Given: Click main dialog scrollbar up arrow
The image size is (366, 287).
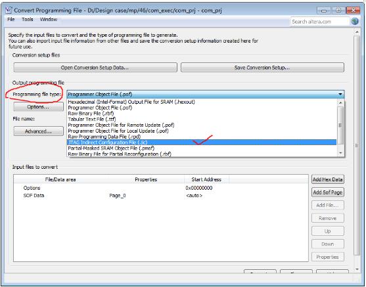Looking at the screenshot, I should pos(357,32).
